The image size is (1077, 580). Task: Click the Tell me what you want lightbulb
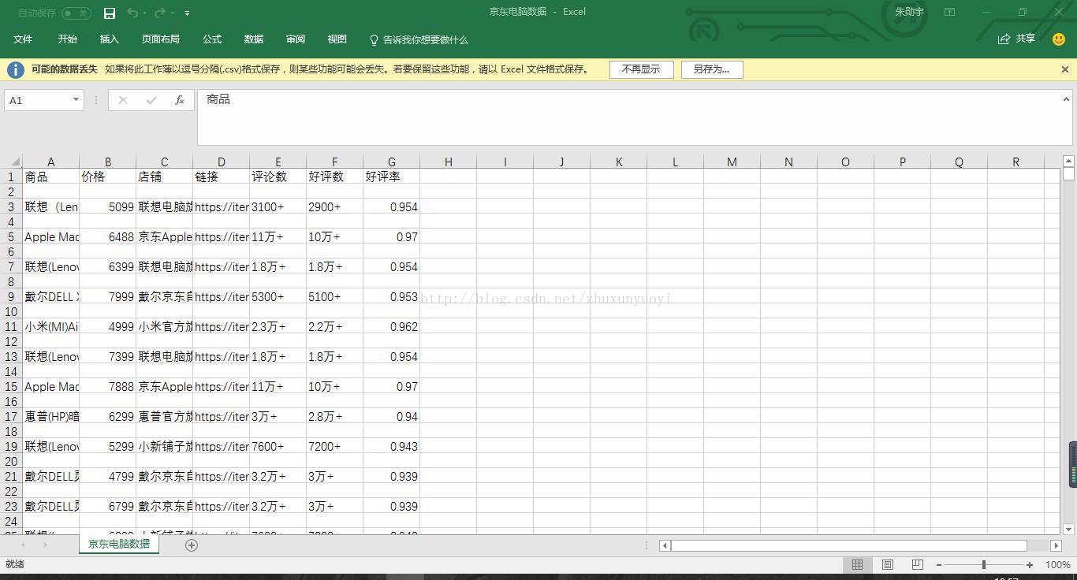(x=374, y=39)
